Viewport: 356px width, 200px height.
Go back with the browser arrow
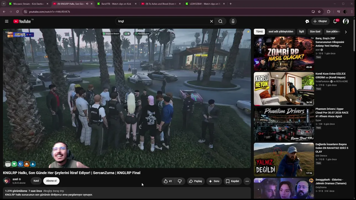click(x=4, y=12)
